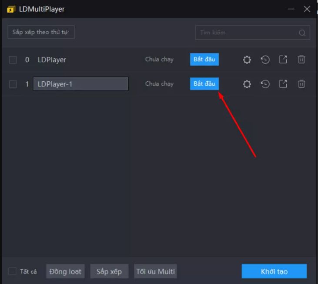Click index number 1 in list
318x284 pixels.
[27, 84]
